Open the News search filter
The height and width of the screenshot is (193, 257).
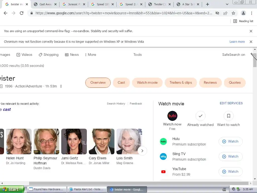(72, 55)
